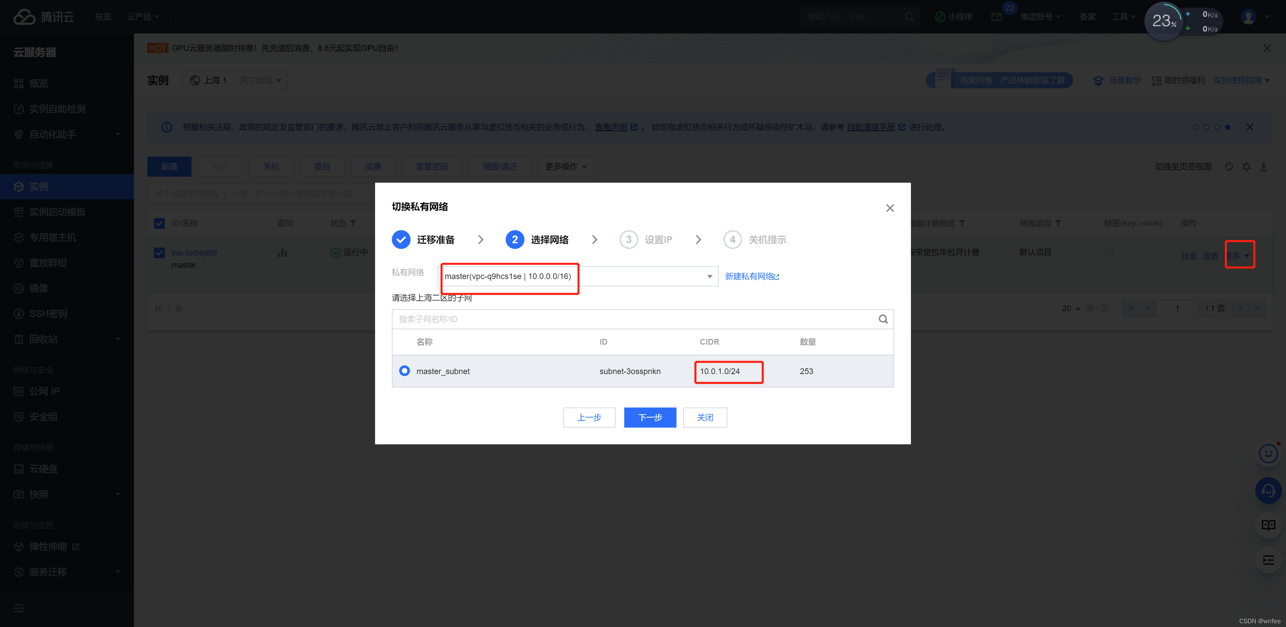1286x627 pixels.
Task: Open the 其它地域 region dropdown
Action: pos(261,80)
